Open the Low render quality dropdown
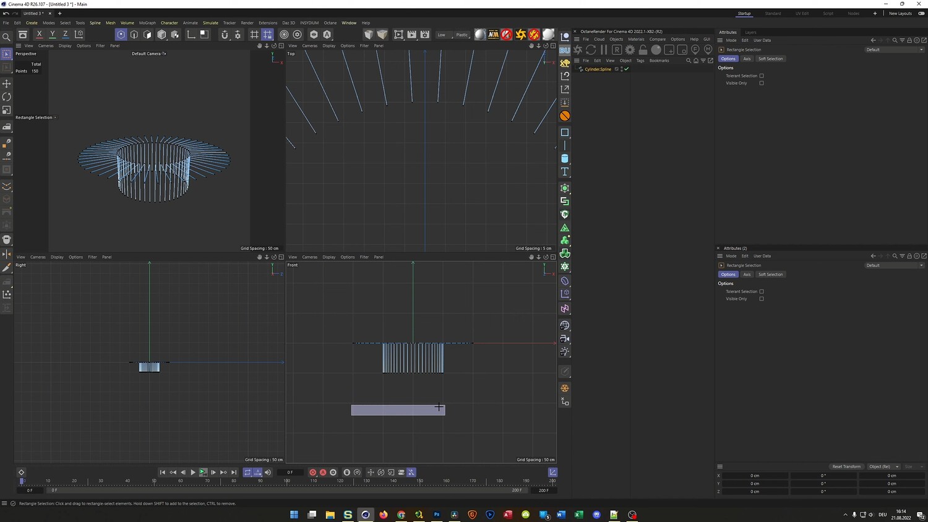Image resolution: width=928 pixels, height=522 pixels. (x=444, y=35)
